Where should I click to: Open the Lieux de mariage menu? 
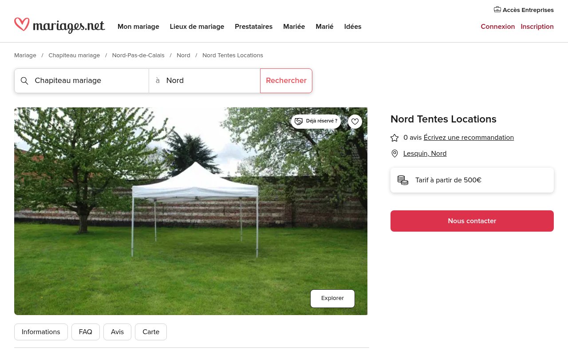[197, 27]
